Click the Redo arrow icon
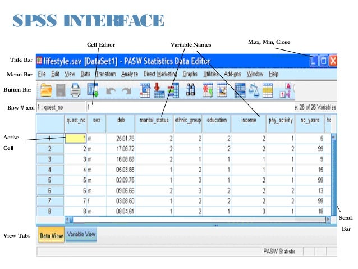Image resolution: width=358 pixels, height=269 pixels. tap(127, 91)
